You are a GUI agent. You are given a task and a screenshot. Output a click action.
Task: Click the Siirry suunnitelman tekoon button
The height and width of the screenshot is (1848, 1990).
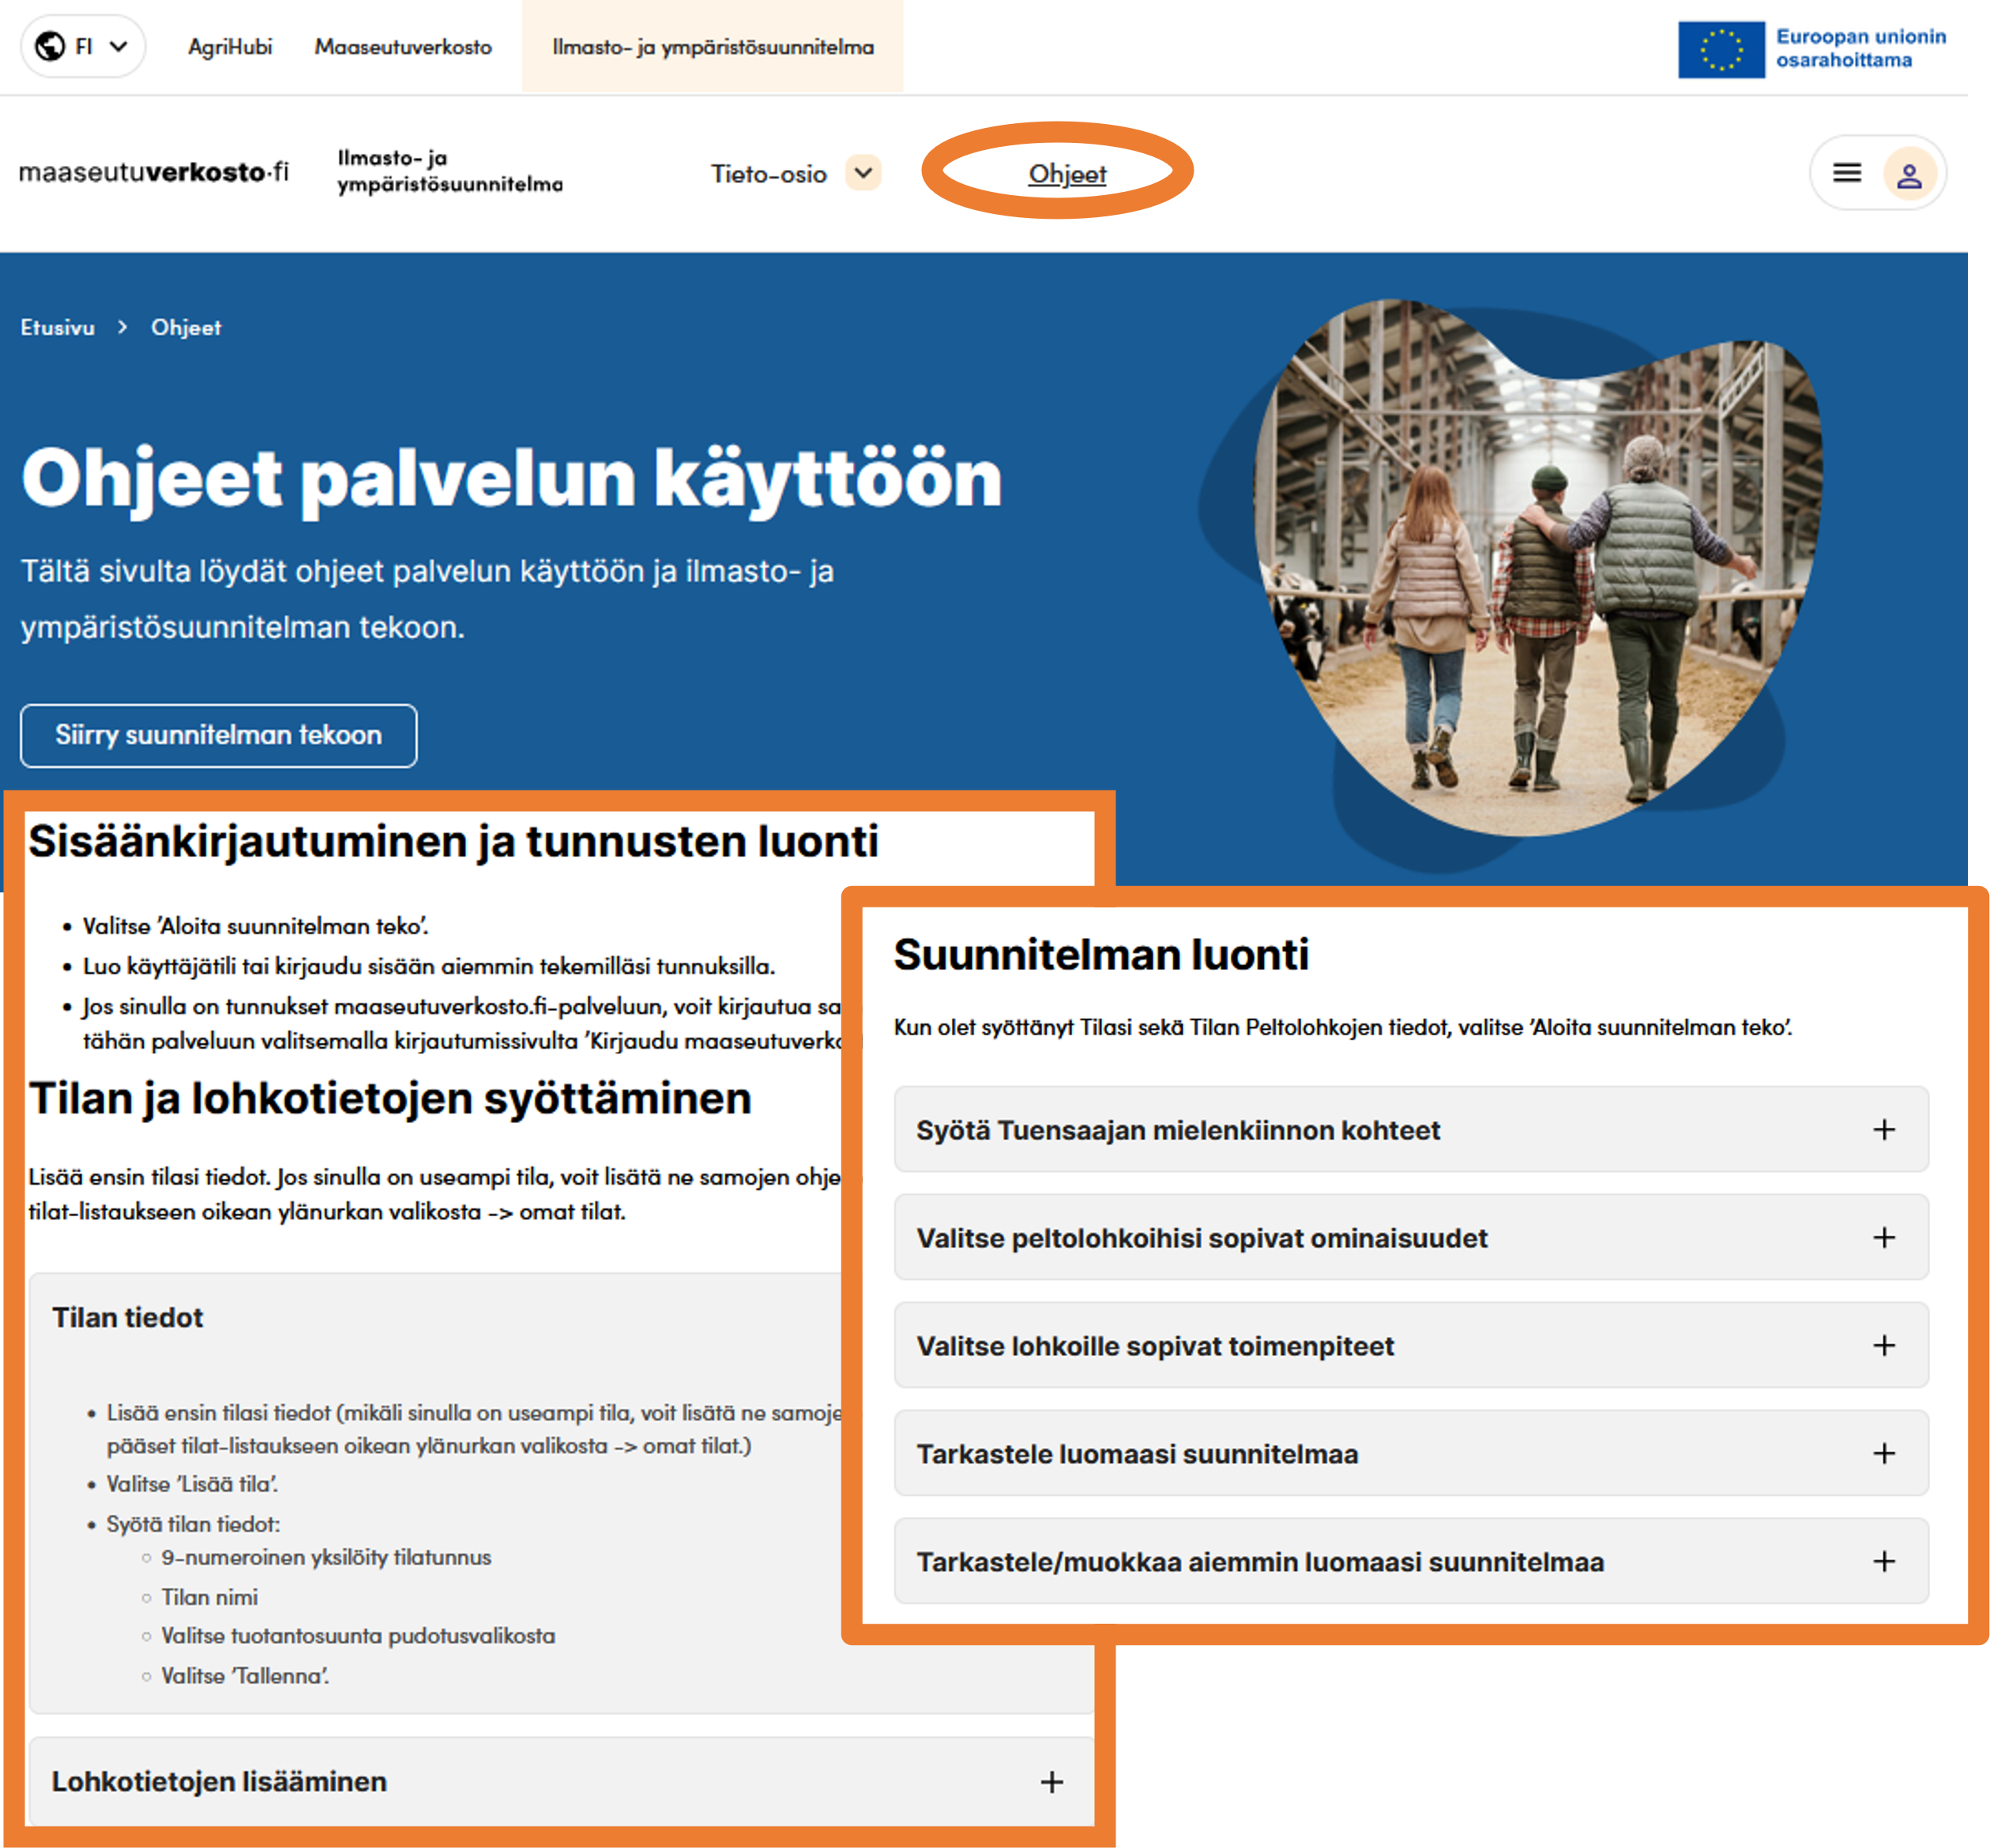219,735
